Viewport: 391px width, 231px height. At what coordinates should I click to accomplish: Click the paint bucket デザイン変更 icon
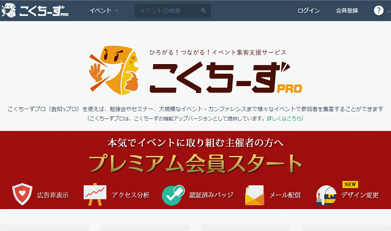click(326, 195)
